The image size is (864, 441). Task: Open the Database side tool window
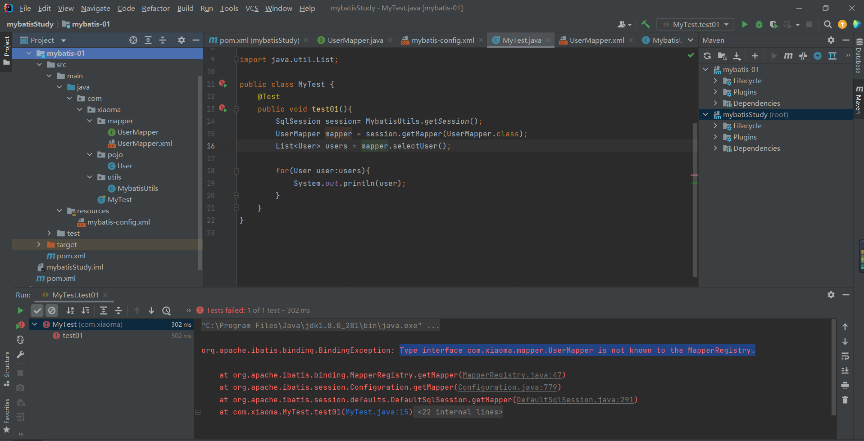(859, 55)
